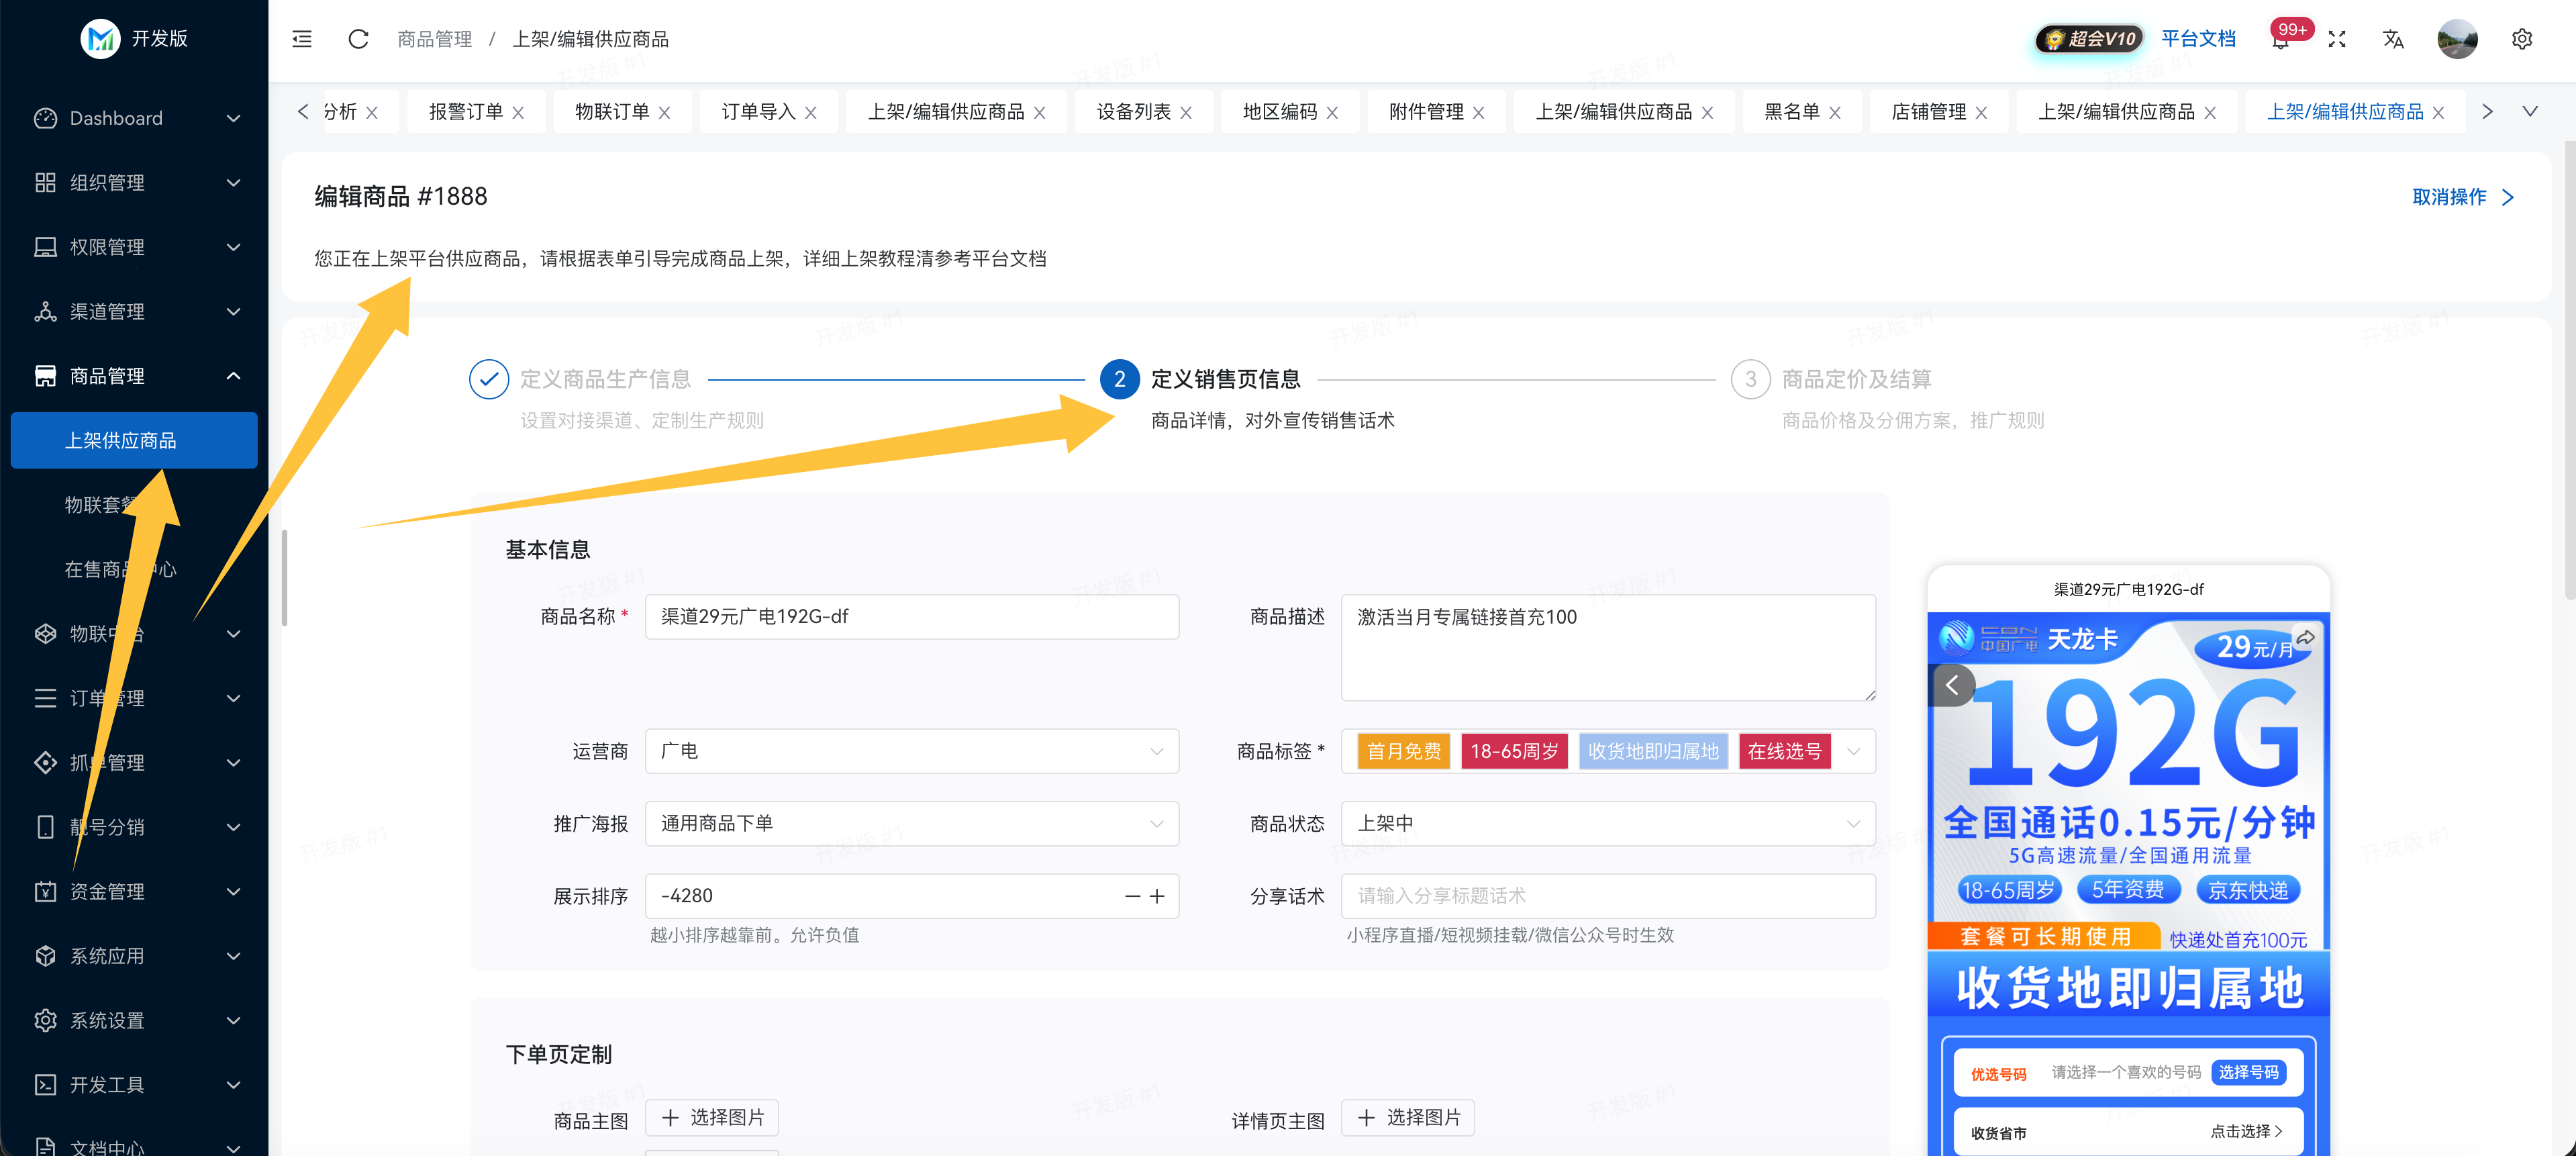Open the notification bell with 99+ badge
Screen dimensions: 2576x1156
pos(2280,40)
